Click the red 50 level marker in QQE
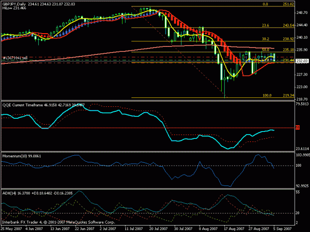 click(x=298, y=128)
